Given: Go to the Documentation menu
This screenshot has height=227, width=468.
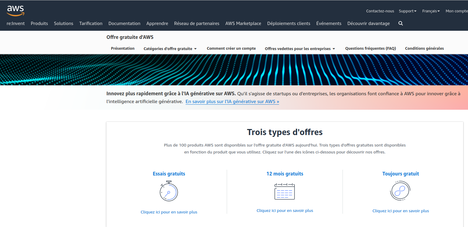Looking at the screenshot, I should [124, 24].
